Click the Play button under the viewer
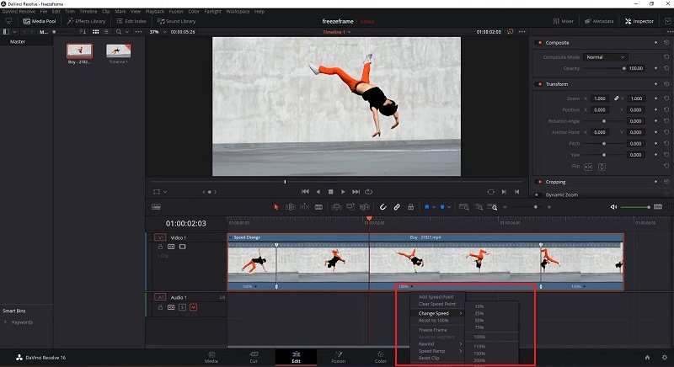The width and height of the screenshot is (674, 367). click(343, 191)
